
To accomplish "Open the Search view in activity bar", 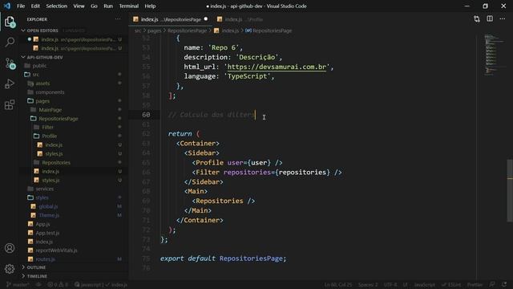I will 10,42.
